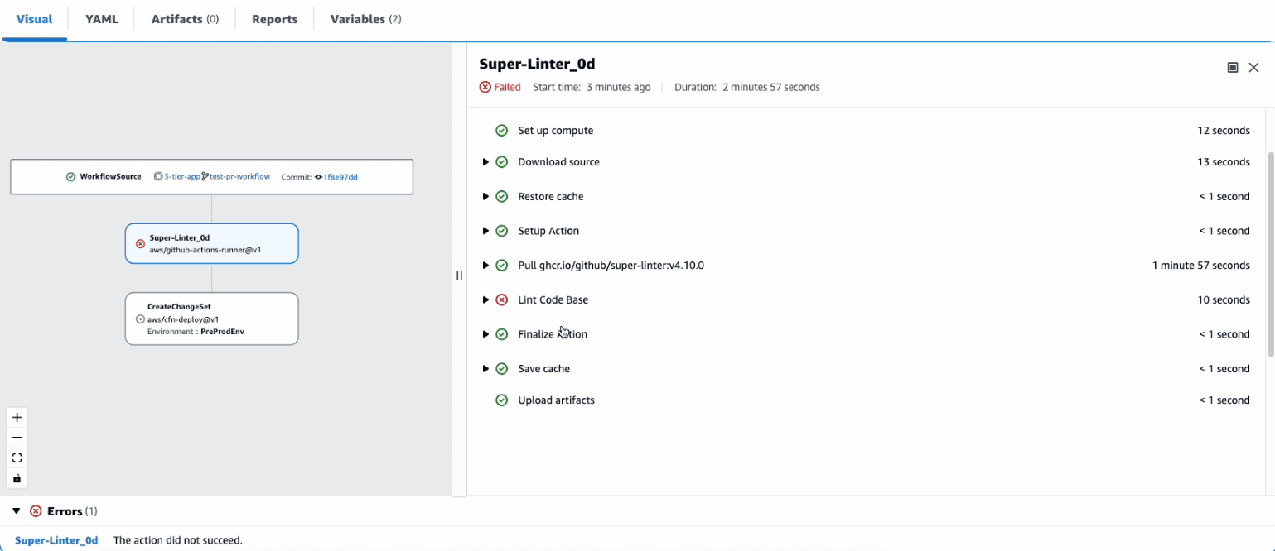Image resolution: width=1275 pixels, height=551 pixels.
Task: Close the Super-Linter_0d details panel
Action: point(1253,68)
